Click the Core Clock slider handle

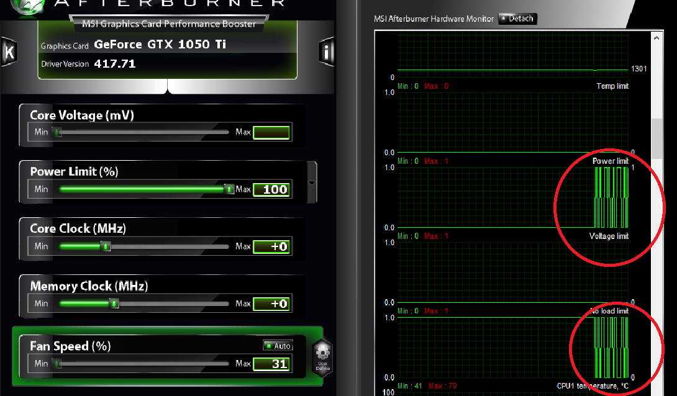click(x=106, y=246)
